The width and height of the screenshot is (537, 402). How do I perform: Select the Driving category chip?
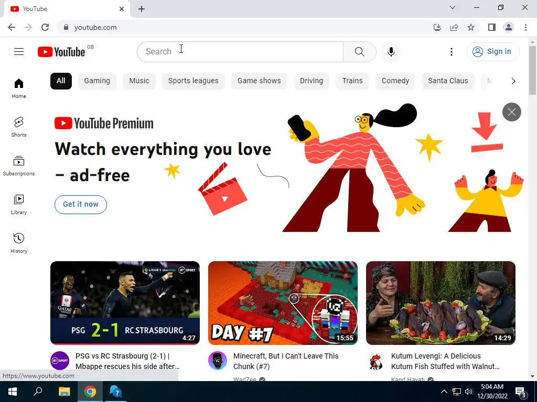pos(312,81)
